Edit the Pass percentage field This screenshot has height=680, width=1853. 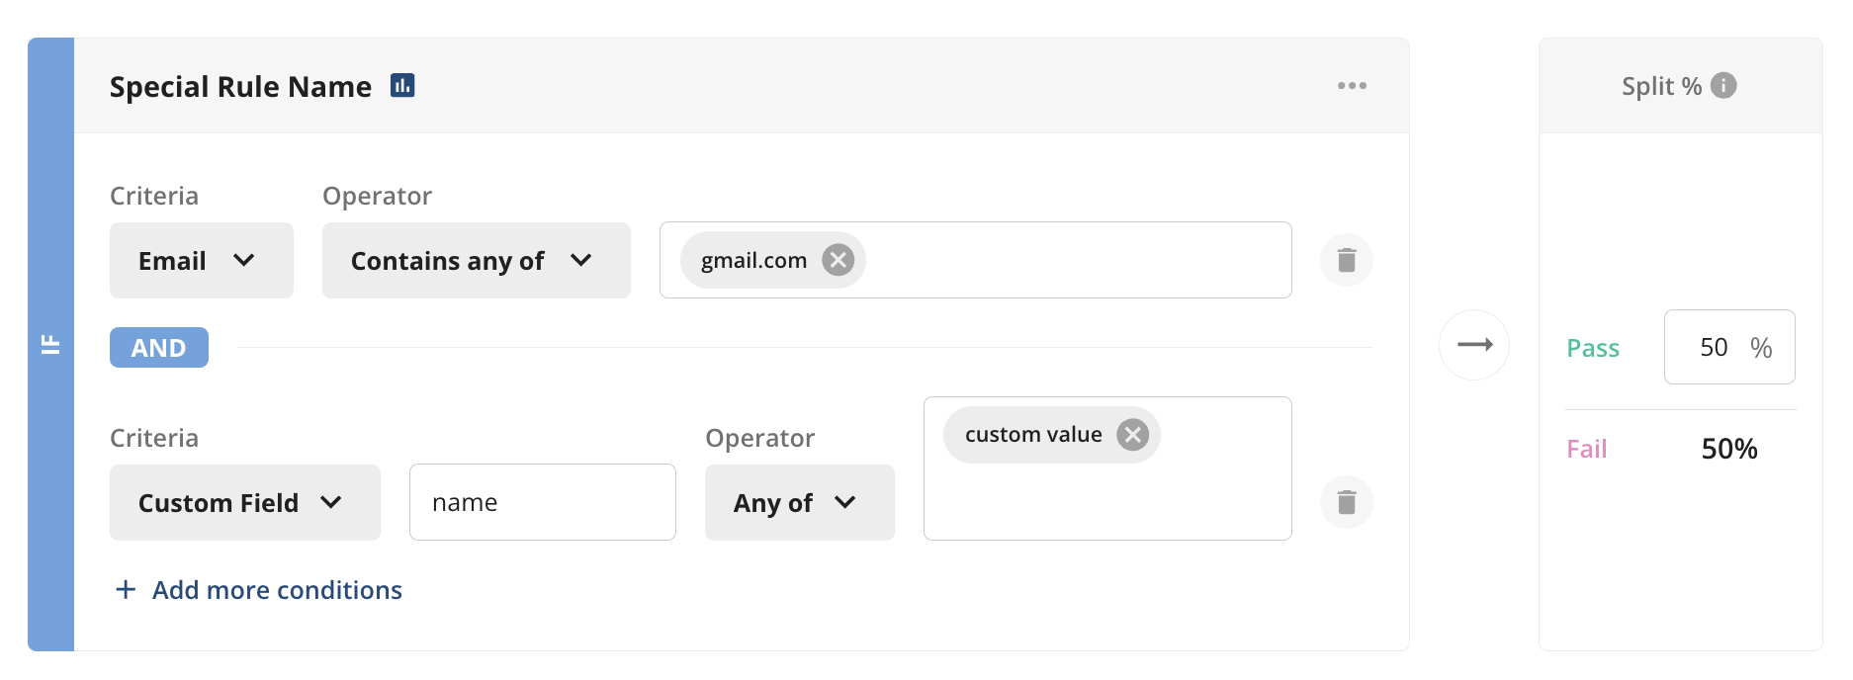(1729, 347)
